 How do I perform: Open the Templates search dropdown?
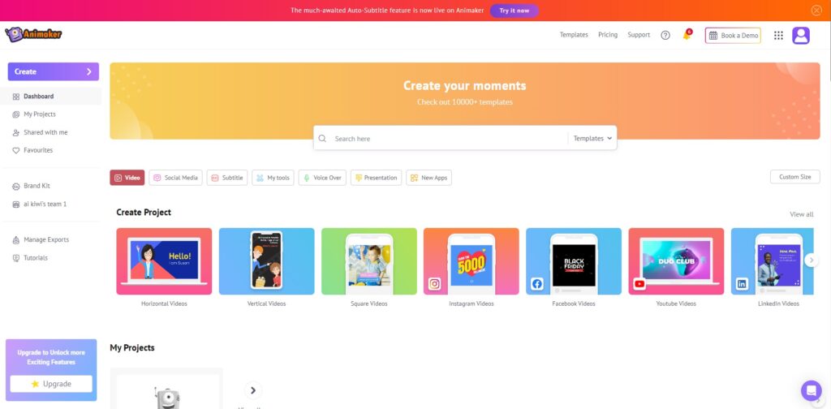[592, 138]
